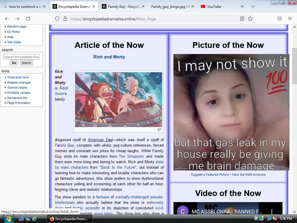297x223 pixels.
Task: Toggle reader view icon
Action: [x=242, y=19]
